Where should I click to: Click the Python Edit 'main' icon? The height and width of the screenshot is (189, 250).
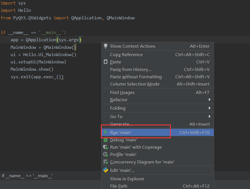point(106,170)
